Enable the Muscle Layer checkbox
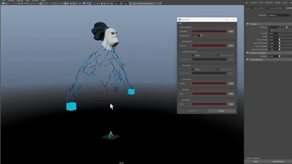This screenshot has height=164, width=292. click(181, 41)
